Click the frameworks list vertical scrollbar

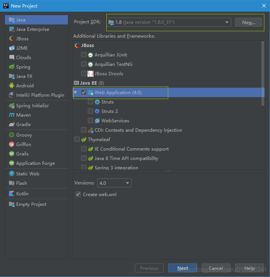coord(263,73)
